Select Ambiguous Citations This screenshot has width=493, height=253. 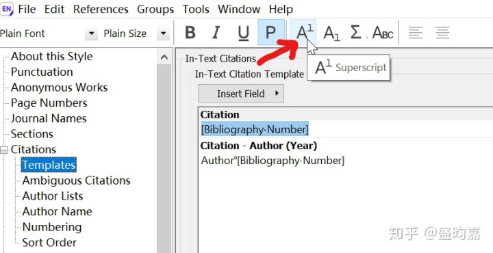point(76,181)
